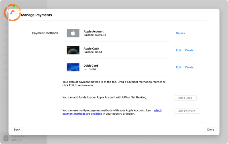The width and height of the screenshot is (228, 144).
Task: Click the Apple Account logo icon
Action: tap(73, 33)
